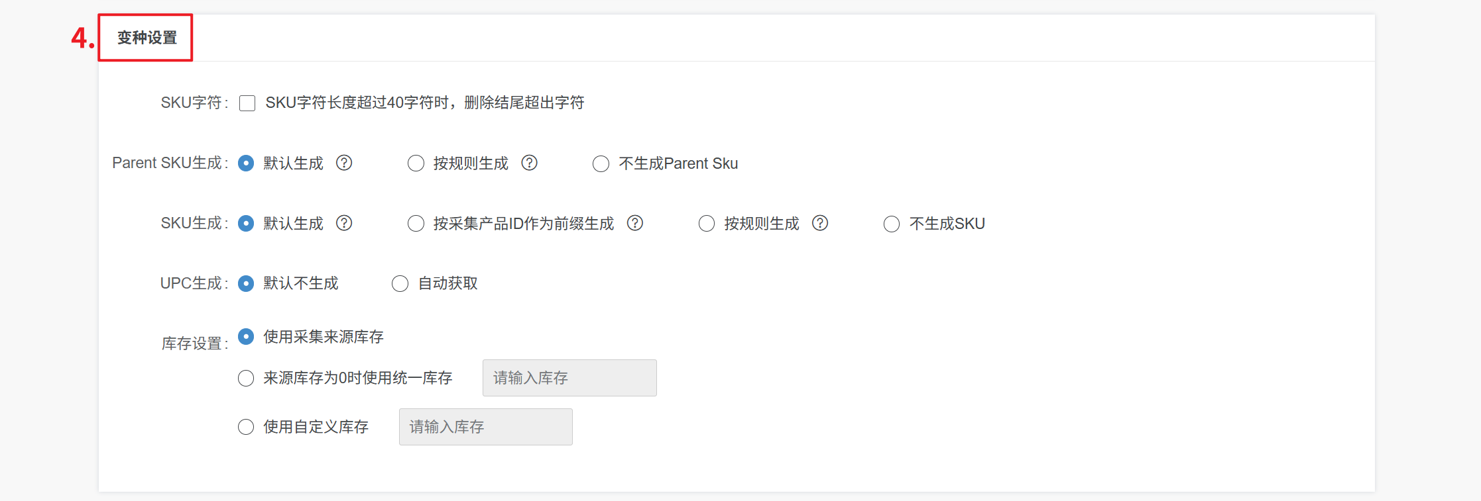The image size is (1481, 501).
Task: Click help icon beside Parent SKU 按规则生成
Action: point(529,163)
